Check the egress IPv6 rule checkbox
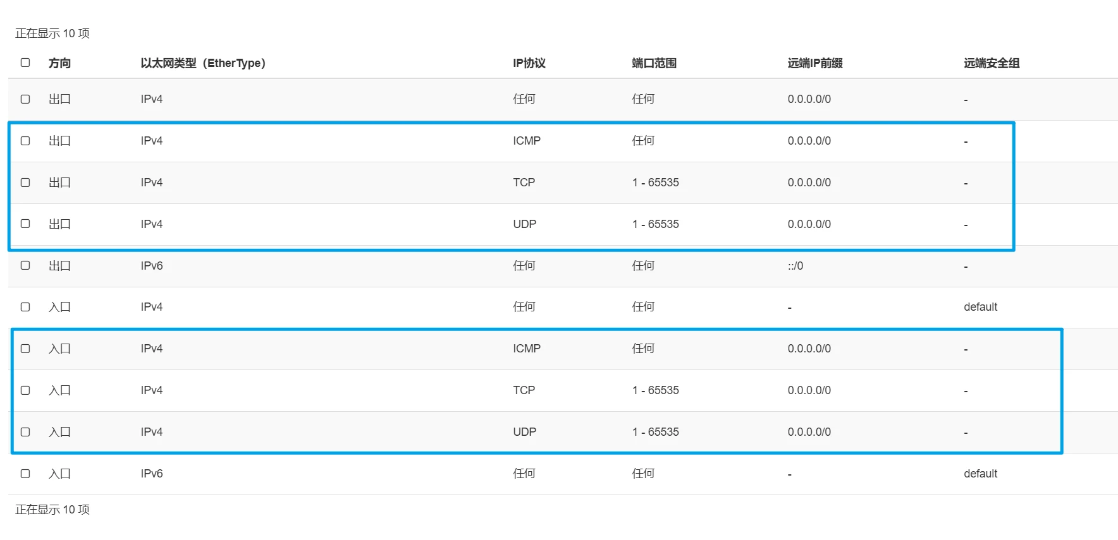 coord(25,265)
